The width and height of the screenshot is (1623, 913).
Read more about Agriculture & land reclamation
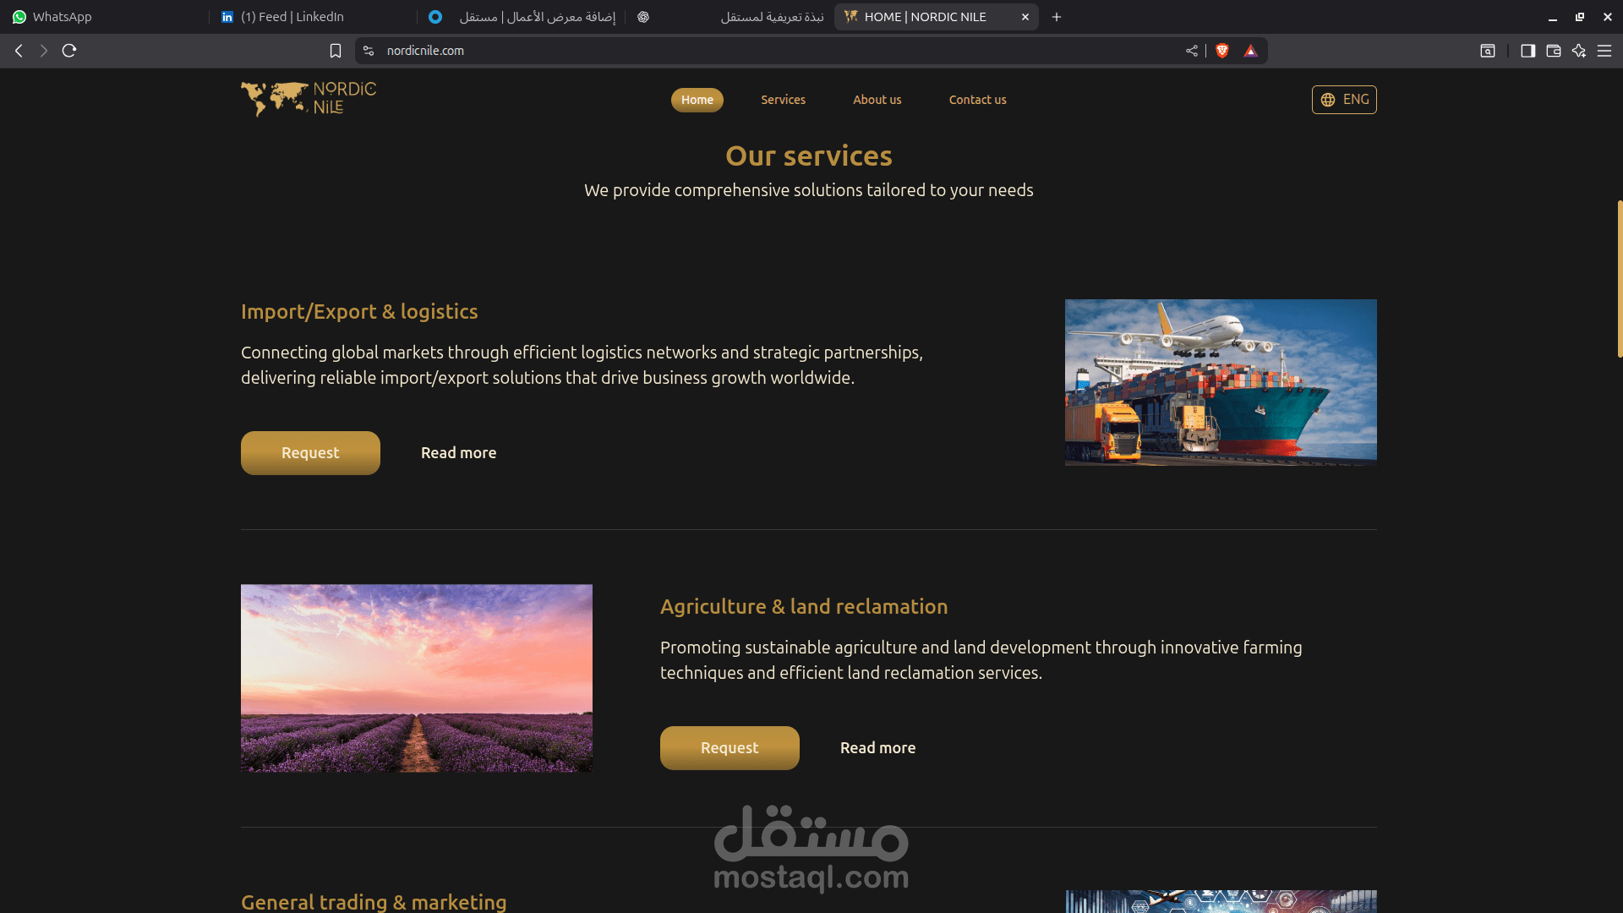point(877,748)
